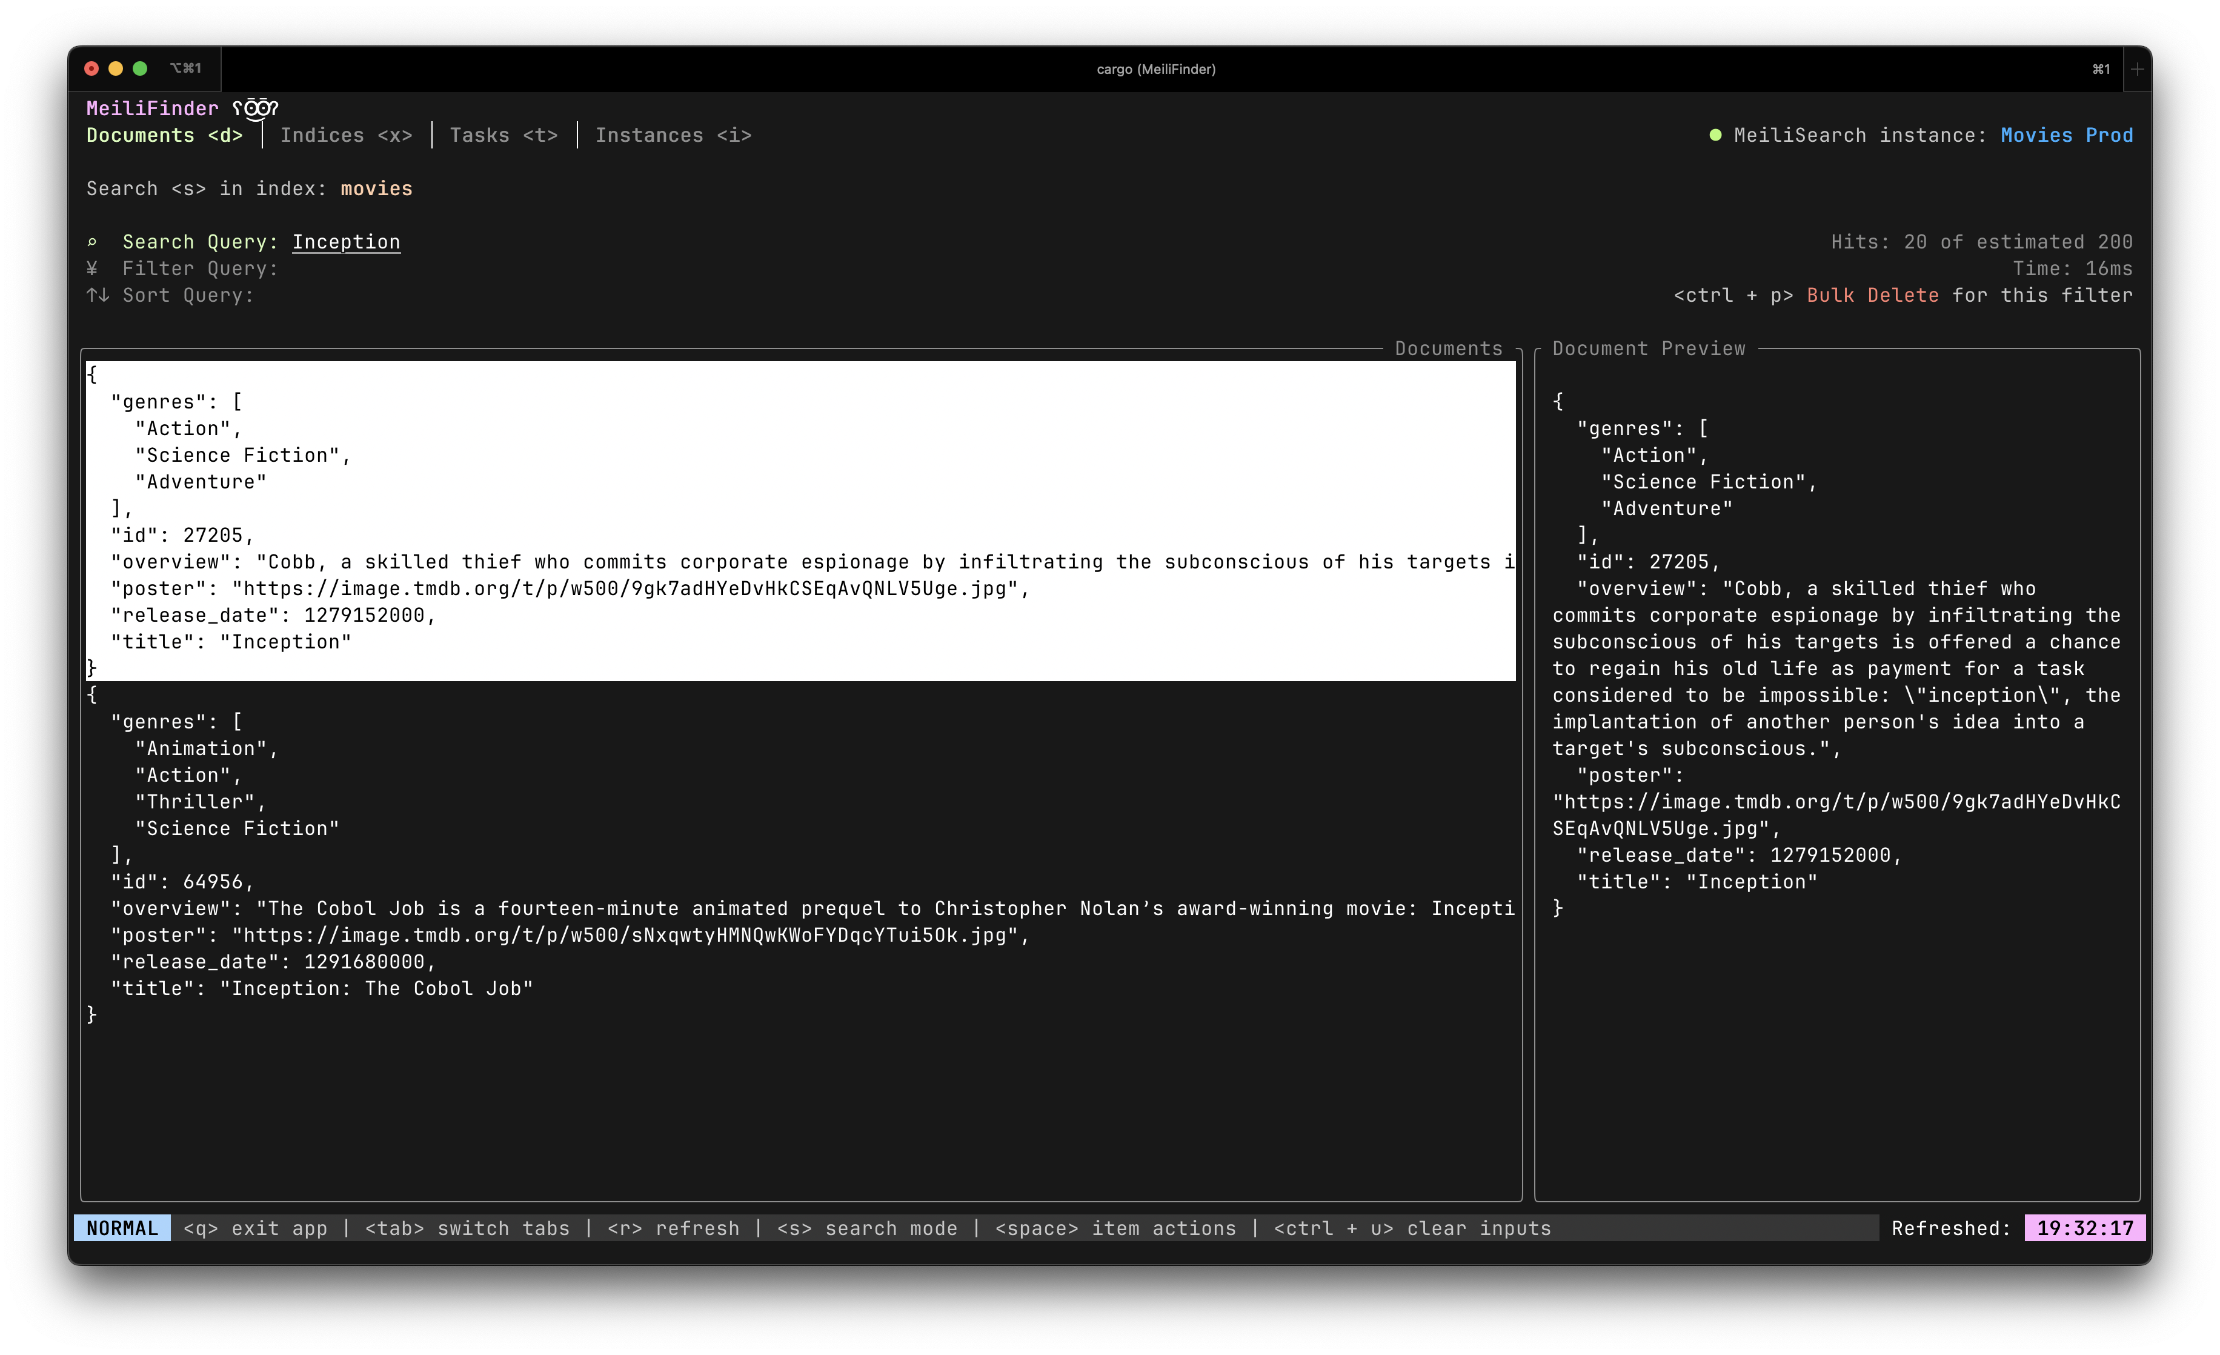Click the refreshed time 19:32:17 badge
This screenshot has height=1355, width=2220.
(2085, 1228)
